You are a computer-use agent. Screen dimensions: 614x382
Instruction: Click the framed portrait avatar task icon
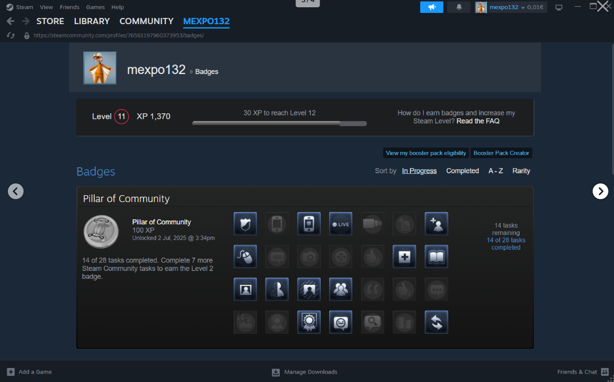tap(245, 289)
